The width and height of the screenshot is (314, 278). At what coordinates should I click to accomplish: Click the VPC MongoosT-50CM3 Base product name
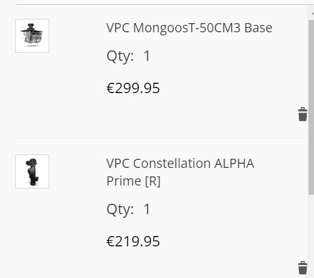(189, 28)
